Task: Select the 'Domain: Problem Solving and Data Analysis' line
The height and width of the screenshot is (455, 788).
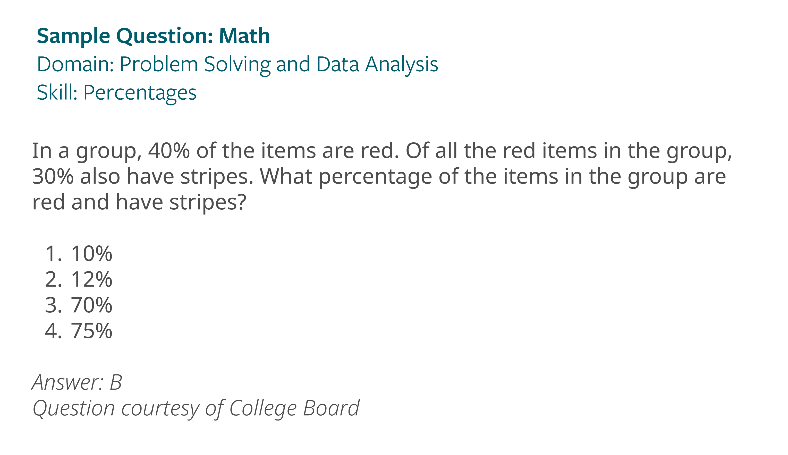Action: (238, 65)
